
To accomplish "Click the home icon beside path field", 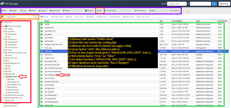I will click(2, 17).
